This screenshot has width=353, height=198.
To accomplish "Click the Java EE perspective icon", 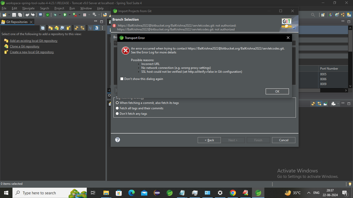I will (330, 15).
